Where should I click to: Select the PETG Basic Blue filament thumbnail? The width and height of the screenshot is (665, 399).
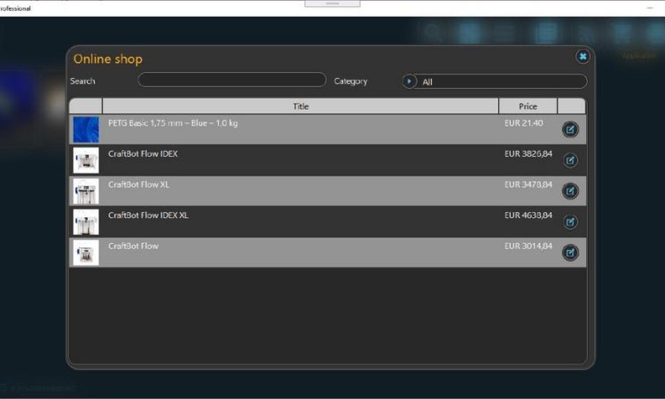86,129
